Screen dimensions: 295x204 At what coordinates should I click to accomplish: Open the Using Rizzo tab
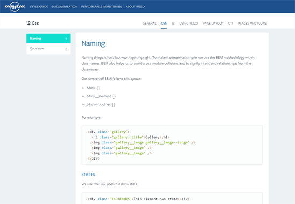(189, 24)
